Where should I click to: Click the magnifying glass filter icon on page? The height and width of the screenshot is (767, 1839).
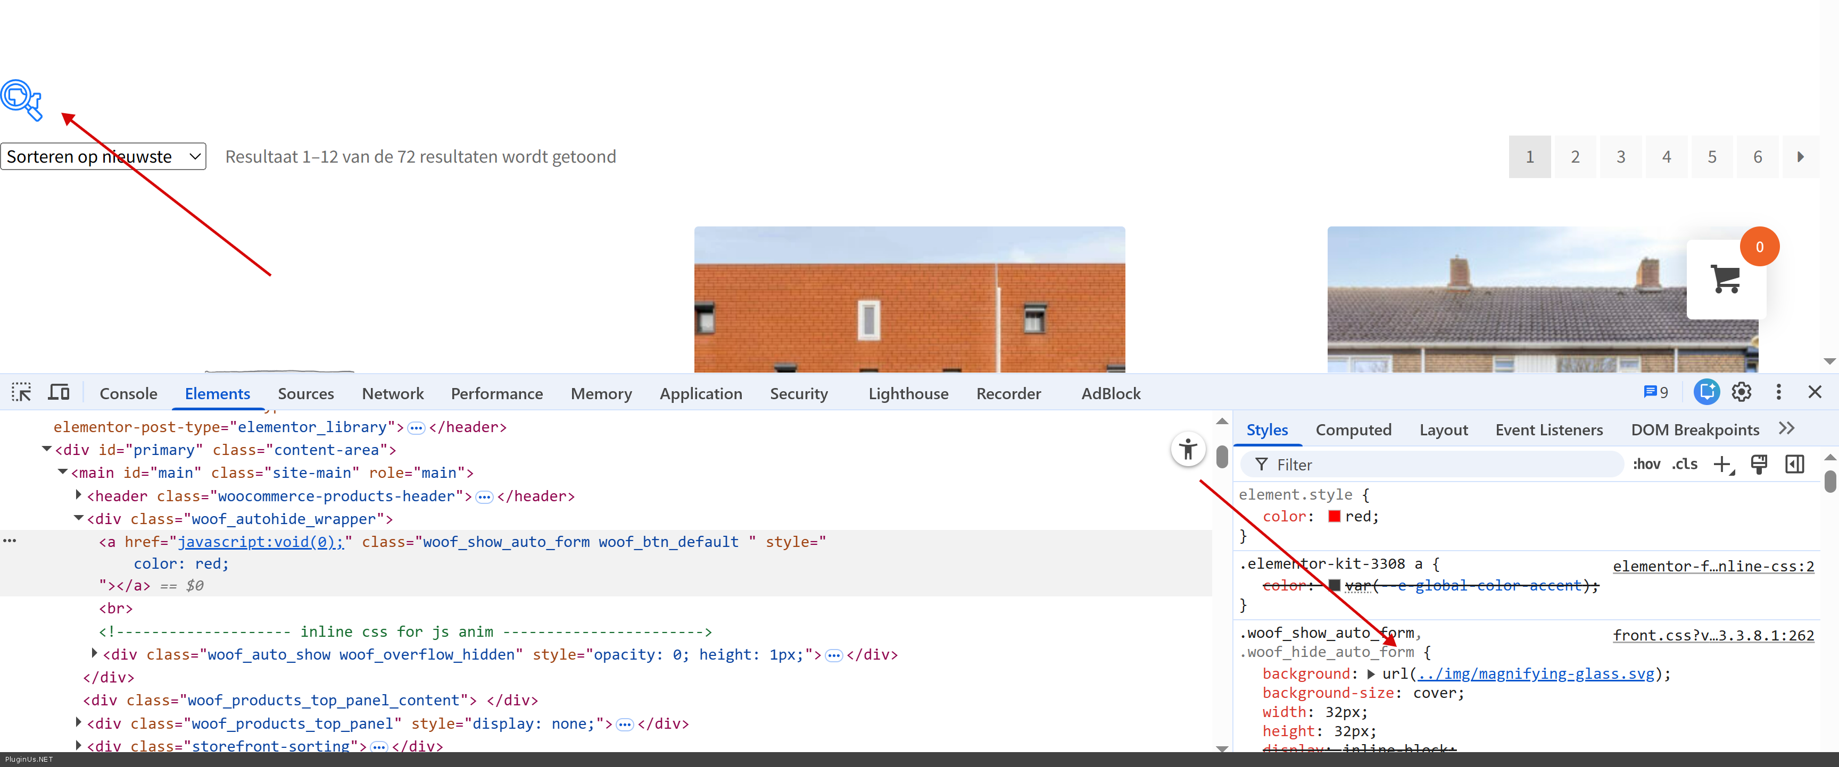coord(21,100)
